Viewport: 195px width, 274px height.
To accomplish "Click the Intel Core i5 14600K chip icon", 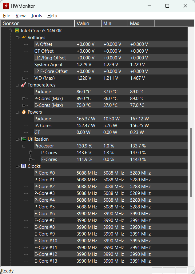I will coord(17,31).
